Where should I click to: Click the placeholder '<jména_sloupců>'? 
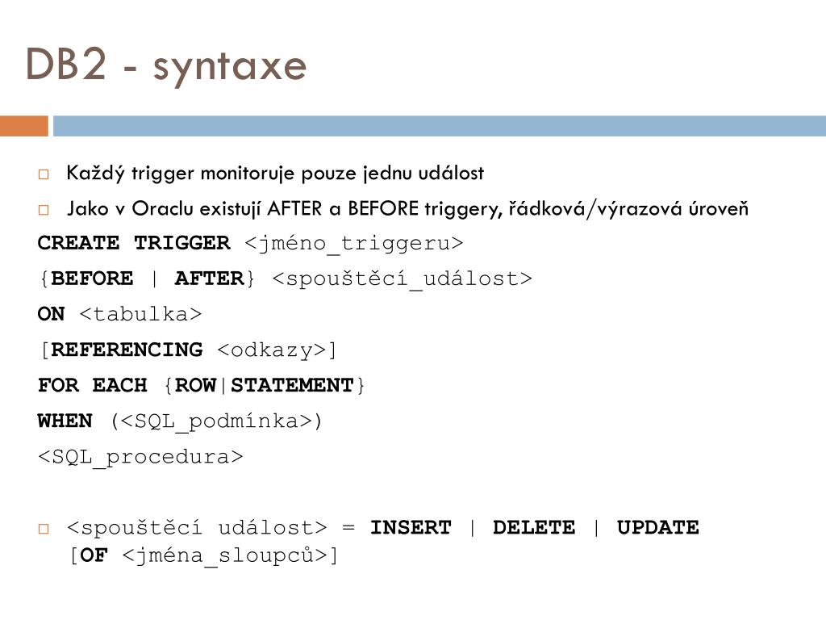(225, 556)
